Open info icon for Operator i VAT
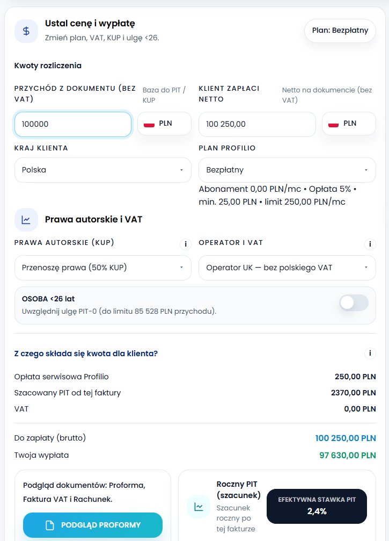 (x=370, y=244)
